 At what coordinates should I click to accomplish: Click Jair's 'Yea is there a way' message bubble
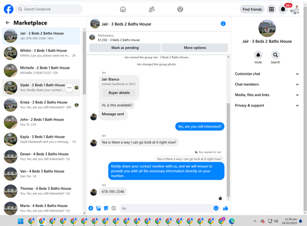tap(139, 142)
